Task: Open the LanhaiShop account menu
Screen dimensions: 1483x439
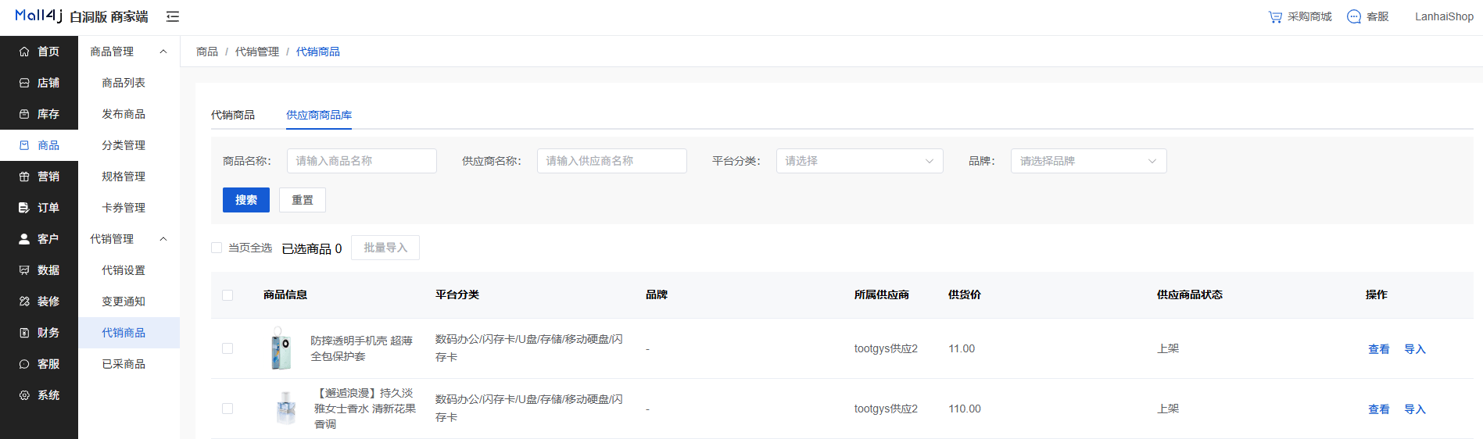Action: click(x=1444, y=16)
